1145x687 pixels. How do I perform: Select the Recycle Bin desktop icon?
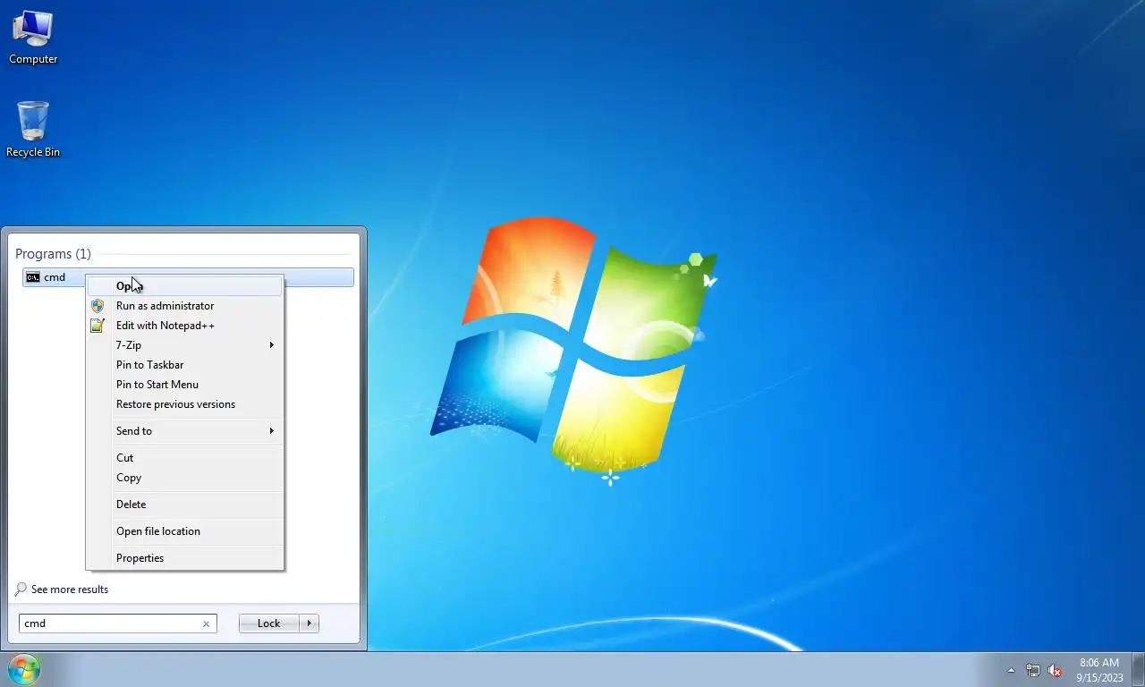click(x=33, y=130)
